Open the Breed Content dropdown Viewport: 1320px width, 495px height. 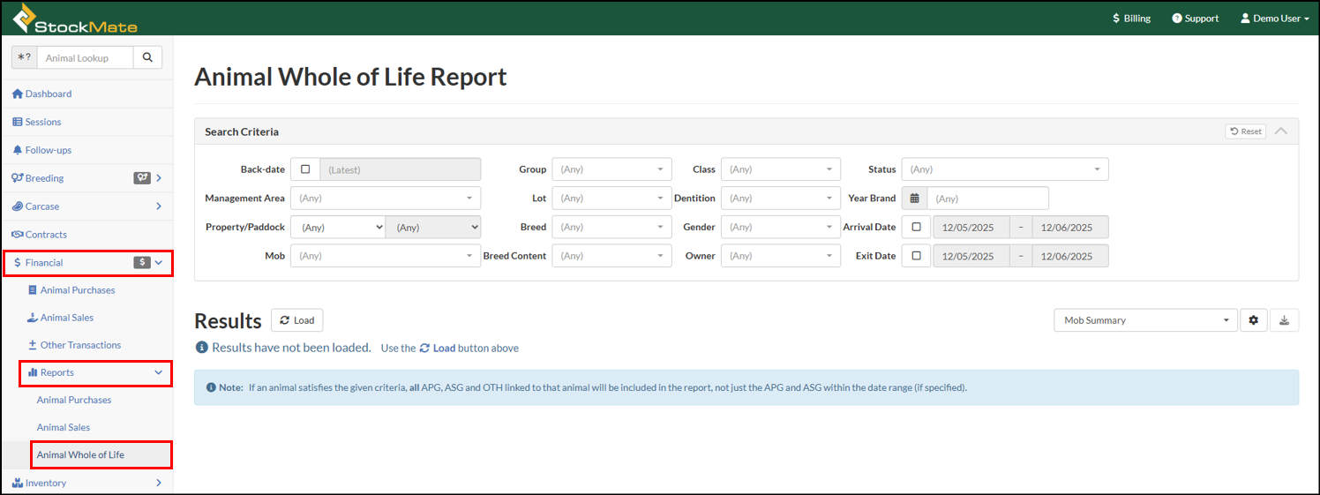click(x=611, y=256)
